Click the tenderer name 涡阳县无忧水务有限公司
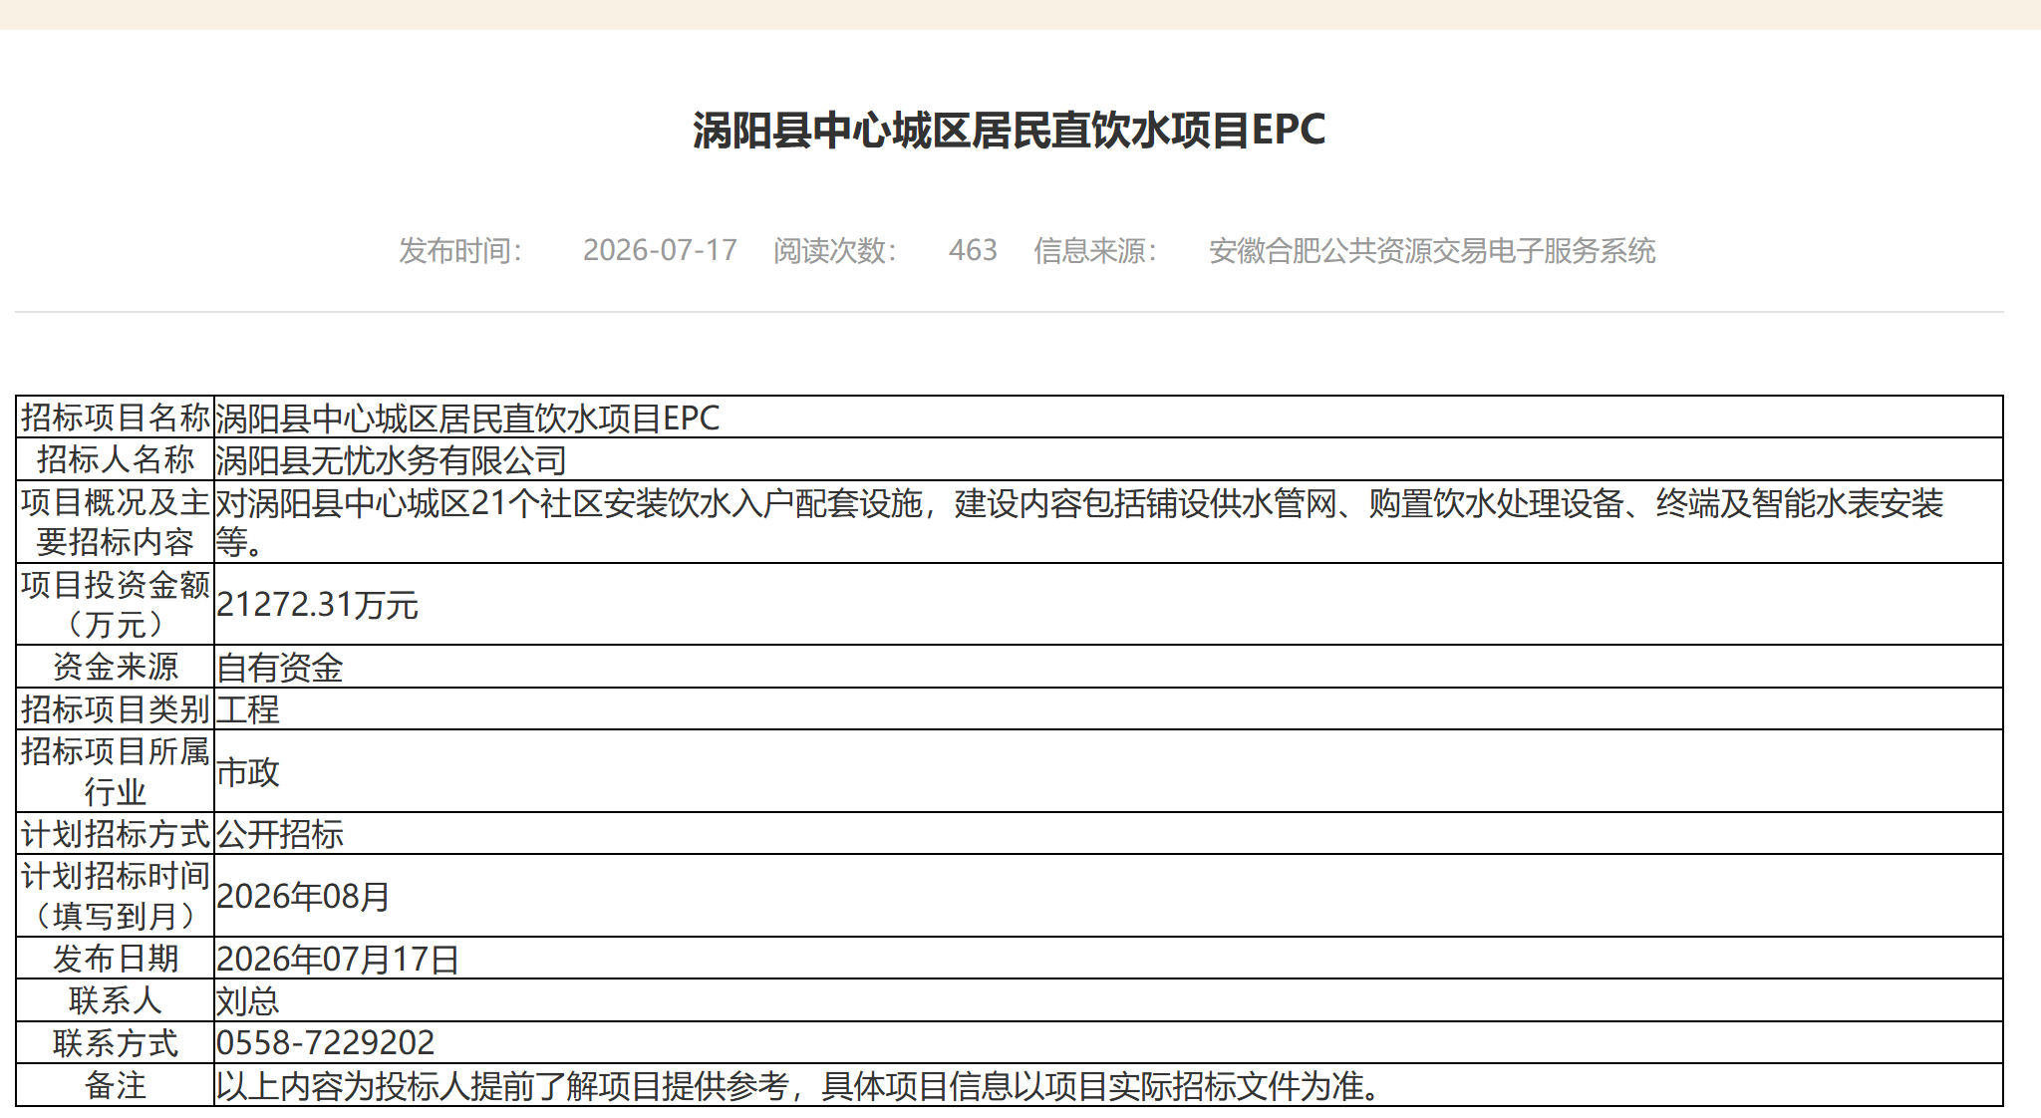The width and height of the screenshot is (2041, 1118). [x=391, y=460]
